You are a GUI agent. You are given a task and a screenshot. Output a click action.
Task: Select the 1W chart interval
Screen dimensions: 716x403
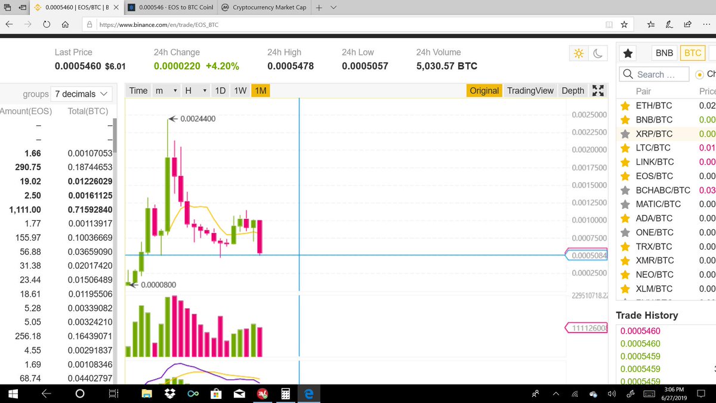click(240, 91)
